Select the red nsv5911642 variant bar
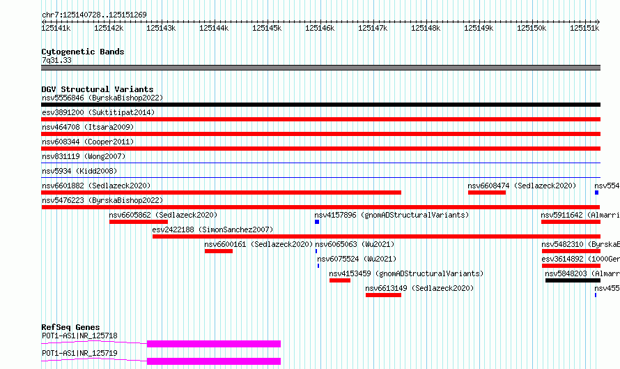620x369 pixels. tap(571, 222)
